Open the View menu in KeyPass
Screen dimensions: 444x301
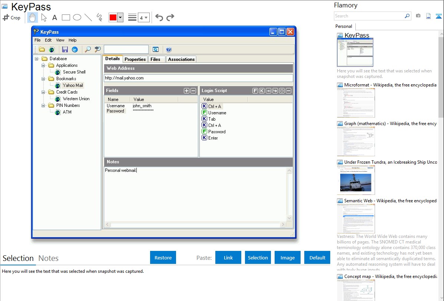tap(60, 40)
